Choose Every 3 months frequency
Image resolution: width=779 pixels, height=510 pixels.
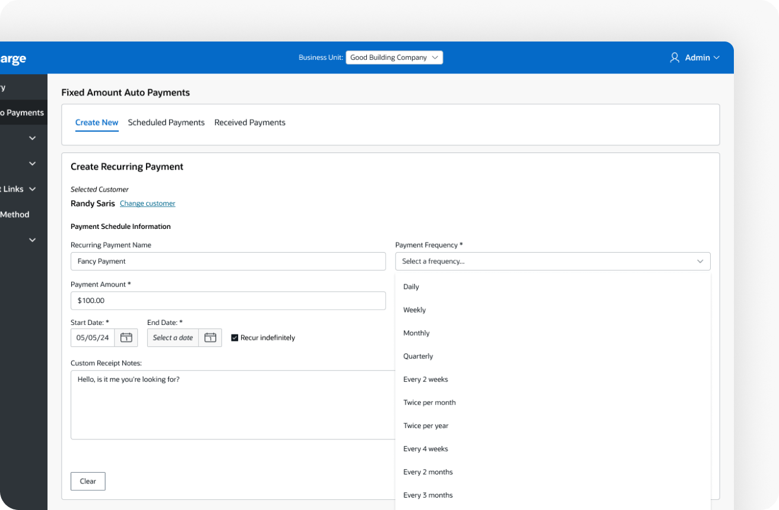point(553,495)
